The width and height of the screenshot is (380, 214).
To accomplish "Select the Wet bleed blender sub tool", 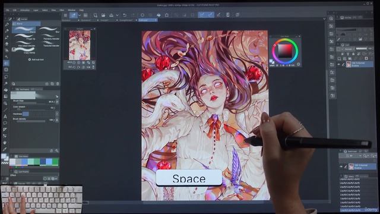I will (x=24, y=43).
